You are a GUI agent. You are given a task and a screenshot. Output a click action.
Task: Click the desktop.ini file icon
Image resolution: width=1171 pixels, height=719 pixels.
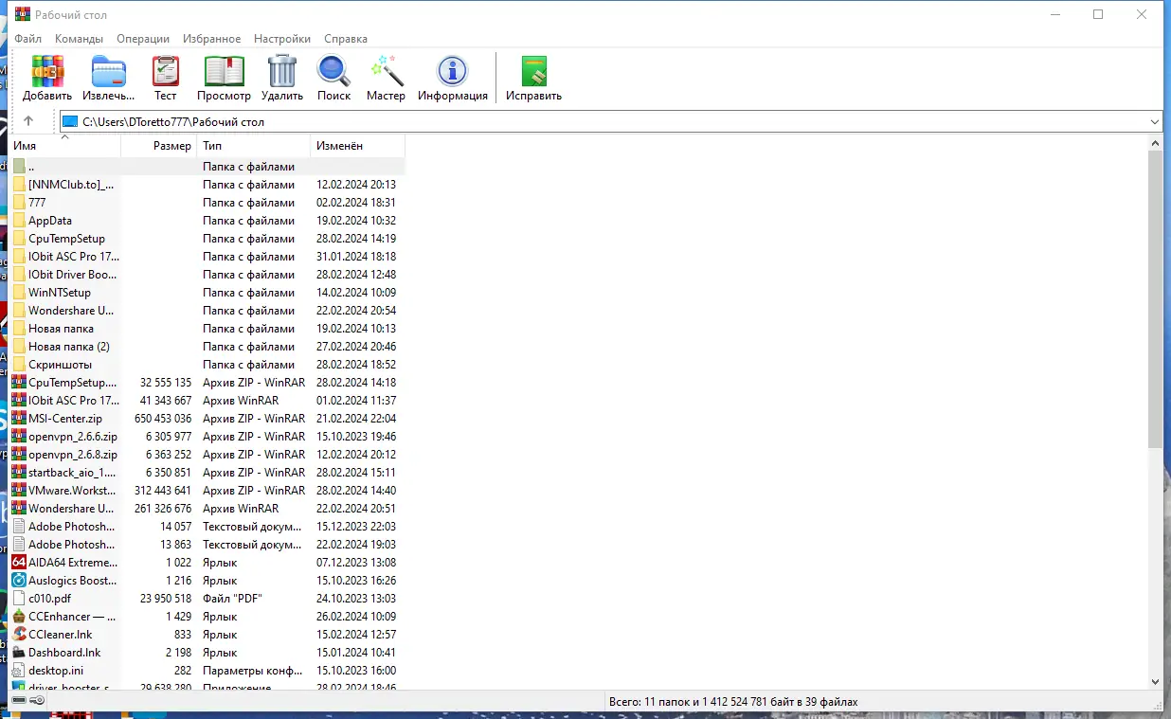[x=19, y=670]
